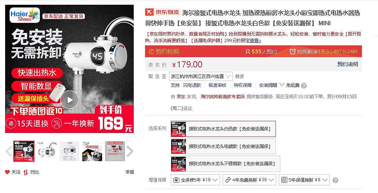This screenshot has width=378, height=193.
Task: Show next thumbnails with right arrow
Action: 130,151
